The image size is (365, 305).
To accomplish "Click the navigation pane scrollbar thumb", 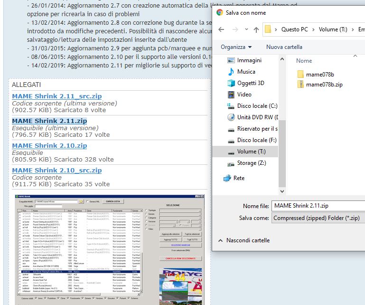I will click(x=282, y=154).
